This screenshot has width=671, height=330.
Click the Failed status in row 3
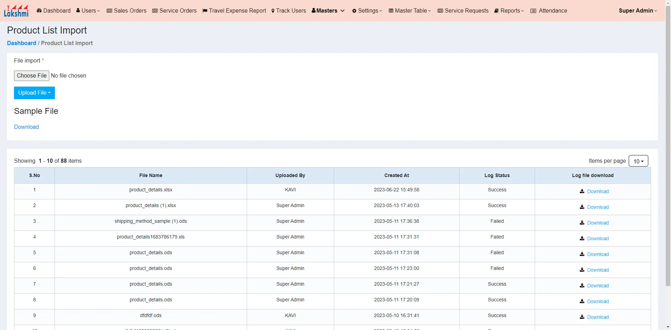[x=497, y=221]
